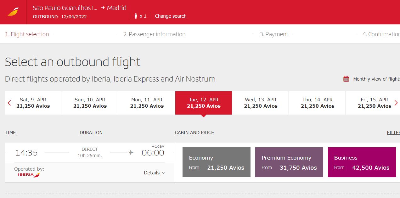Open the Filter options

[x=393, y=133]
